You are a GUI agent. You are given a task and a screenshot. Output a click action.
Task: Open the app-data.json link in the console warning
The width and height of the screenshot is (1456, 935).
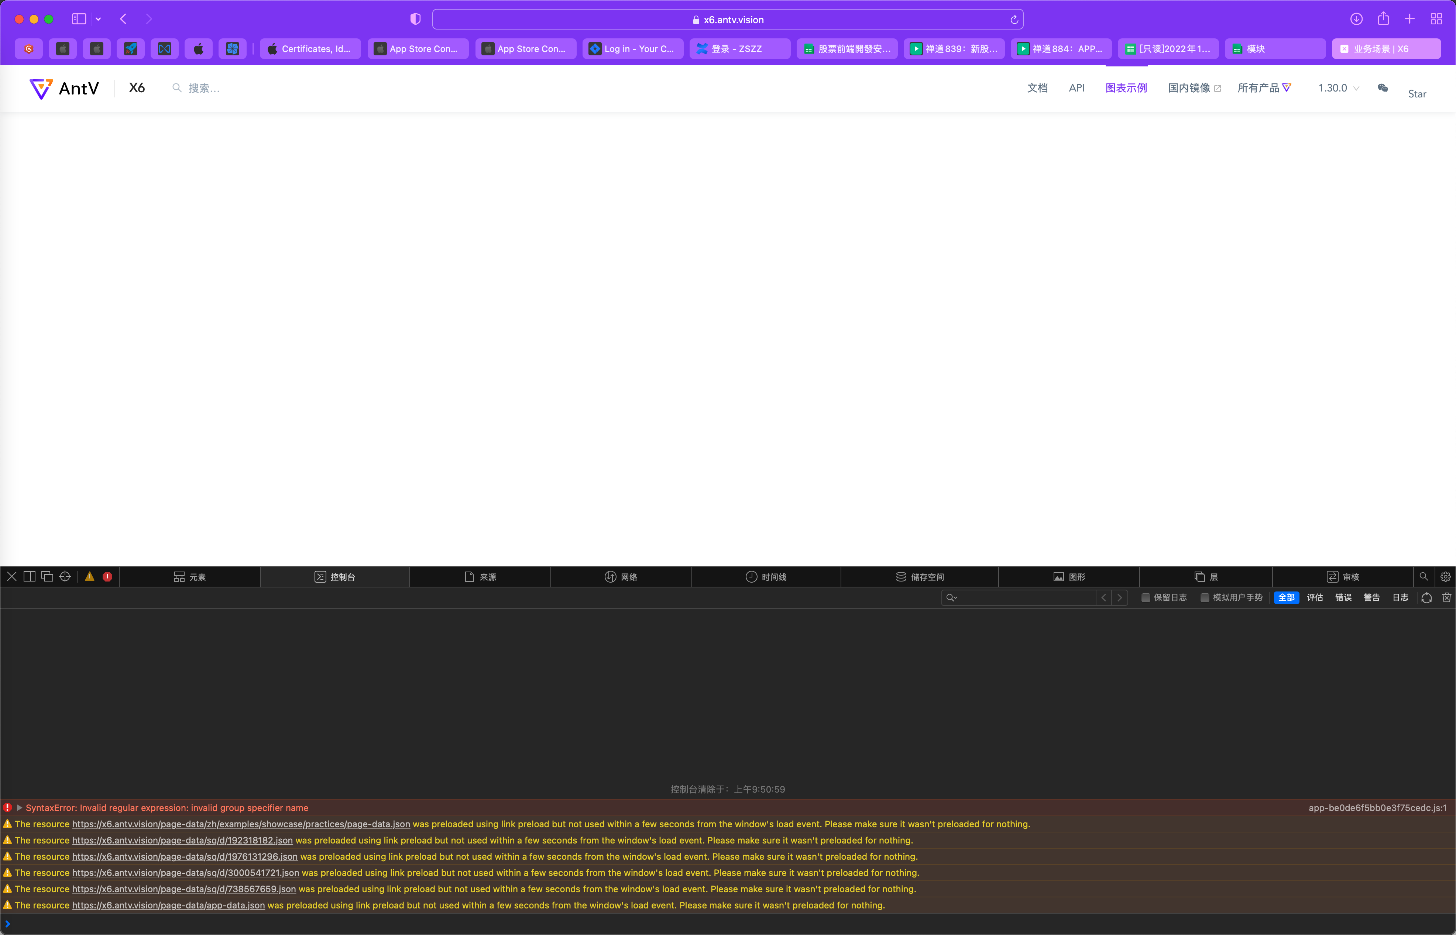168,905
